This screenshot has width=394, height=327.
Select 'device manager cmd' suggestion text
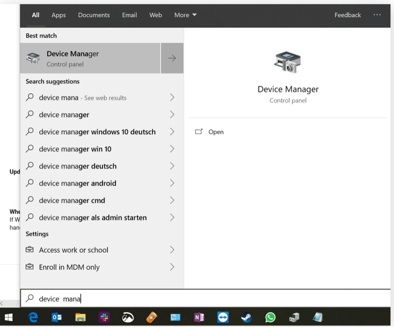[x=72, y=200]
